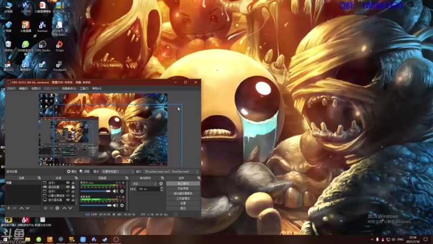Add a new source with plus icon

[45, 208]
